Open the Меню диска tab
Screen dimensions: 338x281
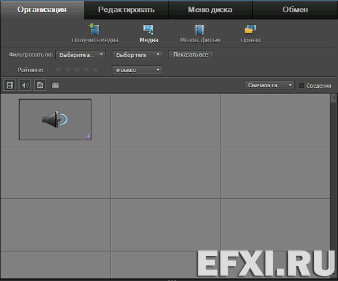(210, 10)
